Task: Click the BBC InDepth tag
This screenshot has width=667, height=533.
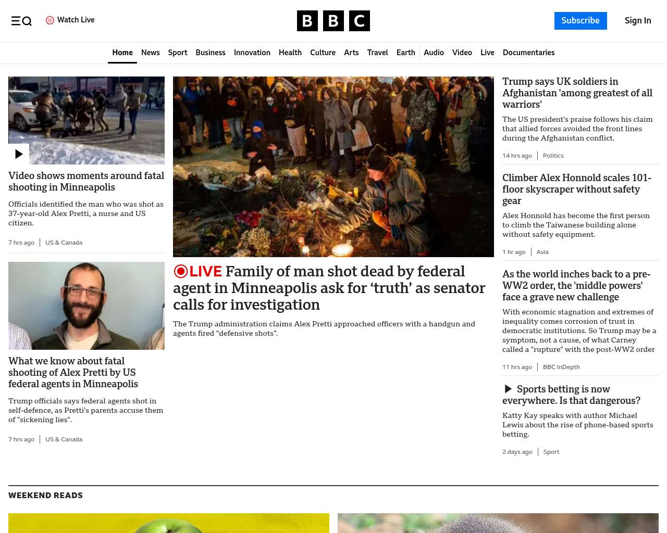Action: point(561,367)
